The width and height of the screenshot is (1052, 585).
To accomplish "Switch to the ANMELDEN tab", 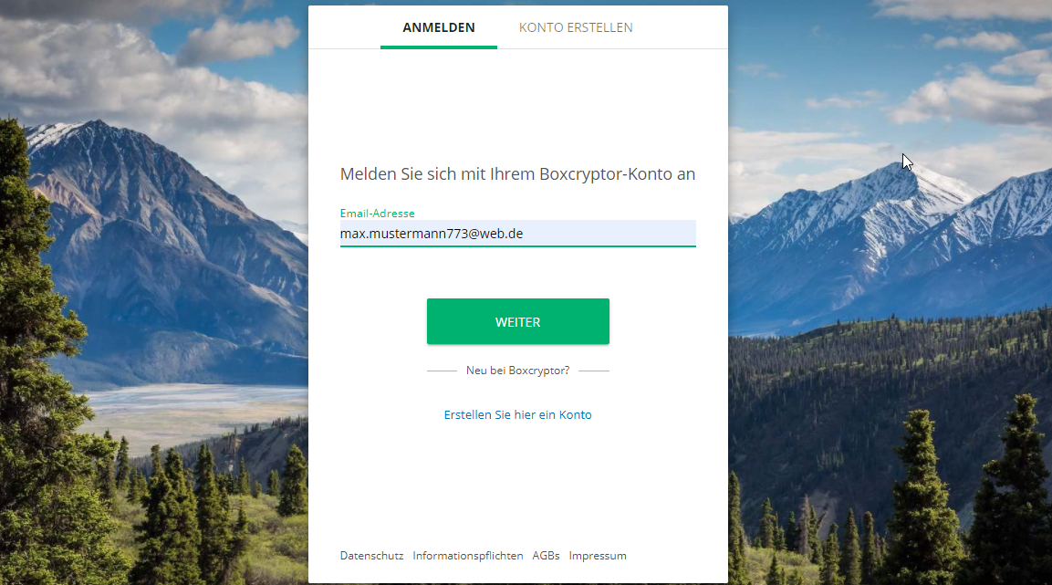I will 439,27.
